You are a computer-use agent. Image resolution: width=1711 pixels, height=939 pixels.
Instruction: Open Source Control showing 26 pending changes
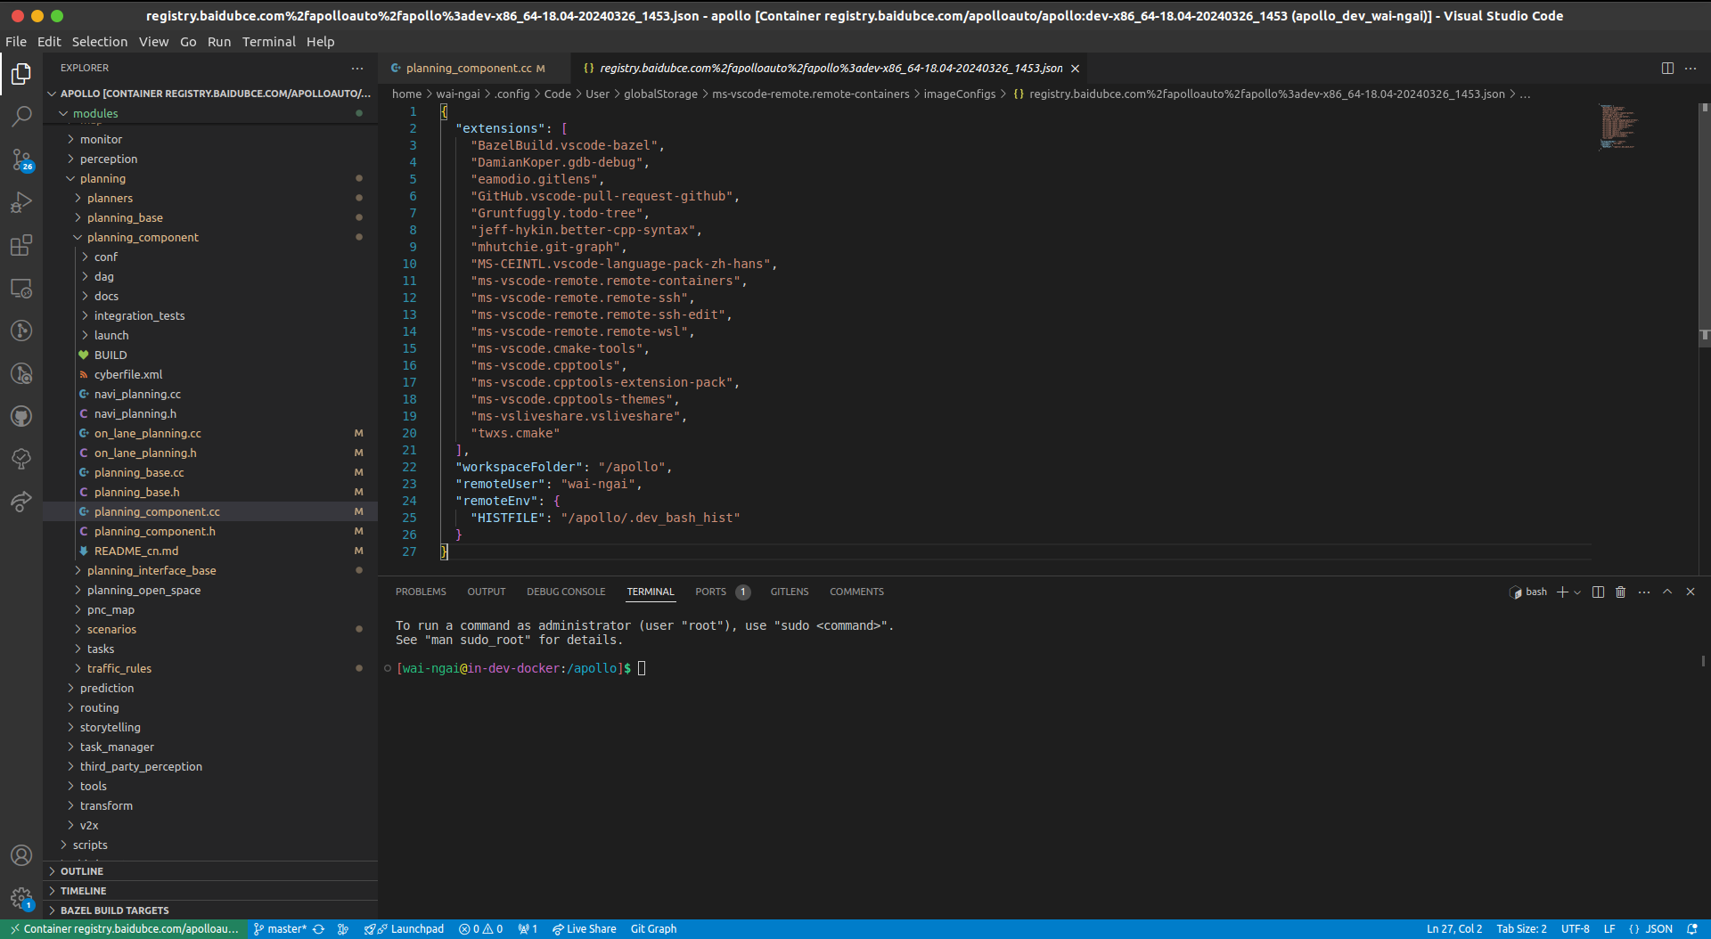click(x=21, y=160)
